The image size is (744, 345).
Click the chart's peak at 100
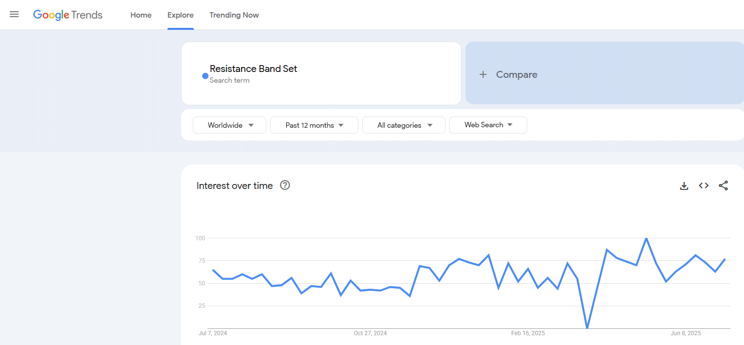pyautogui.click(x=646, y=238)
